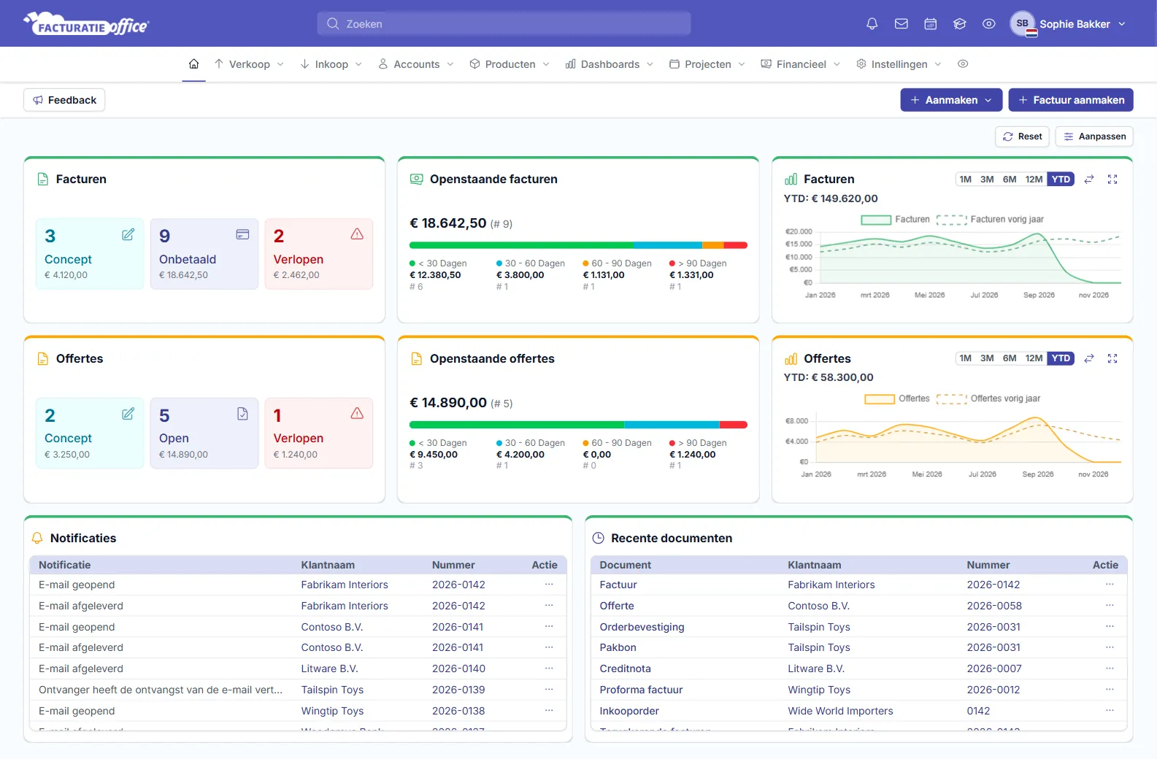
Task: Click warning icon on Offertes Verlopen tile
Action: pos(357,414)
